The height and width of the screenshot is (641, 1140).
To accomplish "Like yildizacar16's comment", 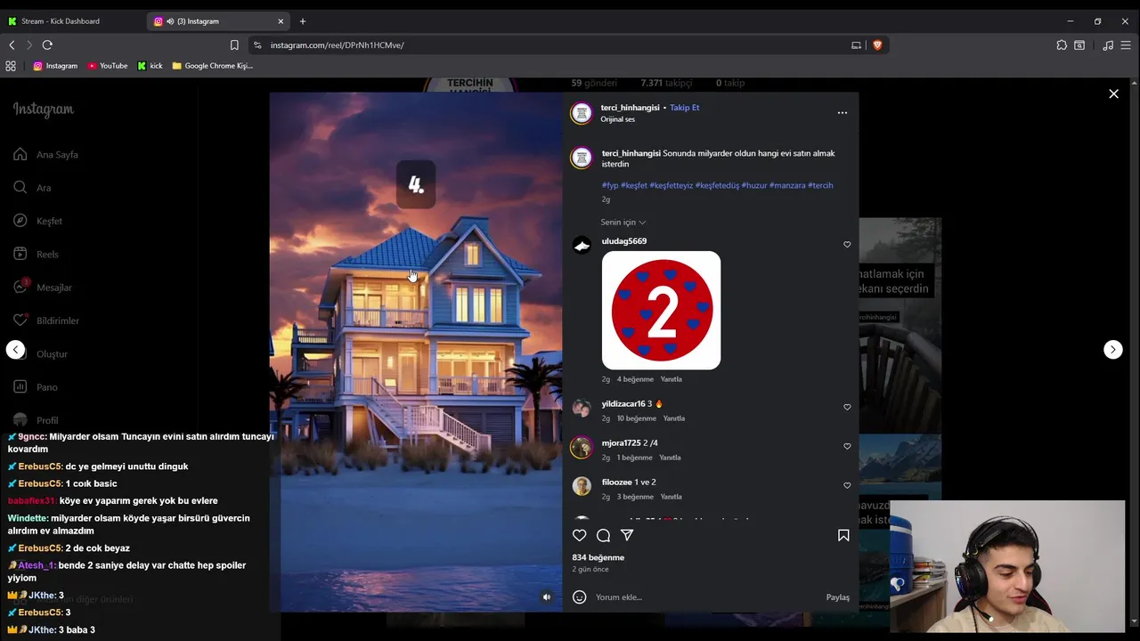I will click(x=847, y=407).
